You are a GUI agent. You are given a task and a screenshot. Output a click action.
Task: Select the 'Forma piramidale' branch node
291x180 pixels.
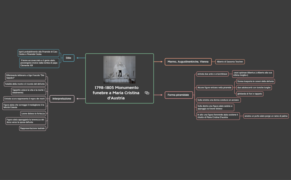click(x=178, y=95)
